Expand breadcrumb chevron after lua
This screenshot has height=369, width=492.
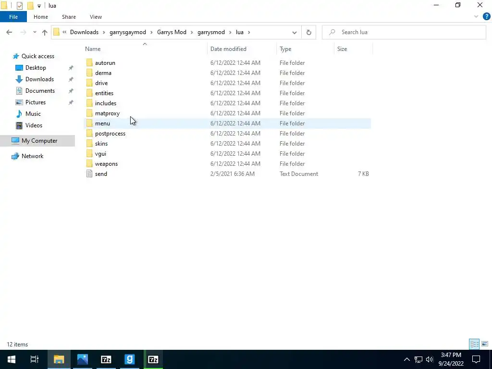(x=249, y=32)
